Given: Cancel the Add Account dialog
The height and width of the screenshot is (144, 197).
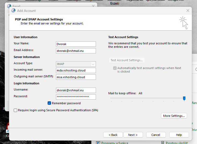Looking at the screenshot, I should click(156, 135).
